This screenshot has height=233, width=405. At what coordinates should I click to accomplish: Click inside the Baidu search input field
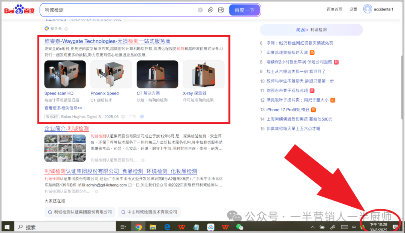click(119, 10)
